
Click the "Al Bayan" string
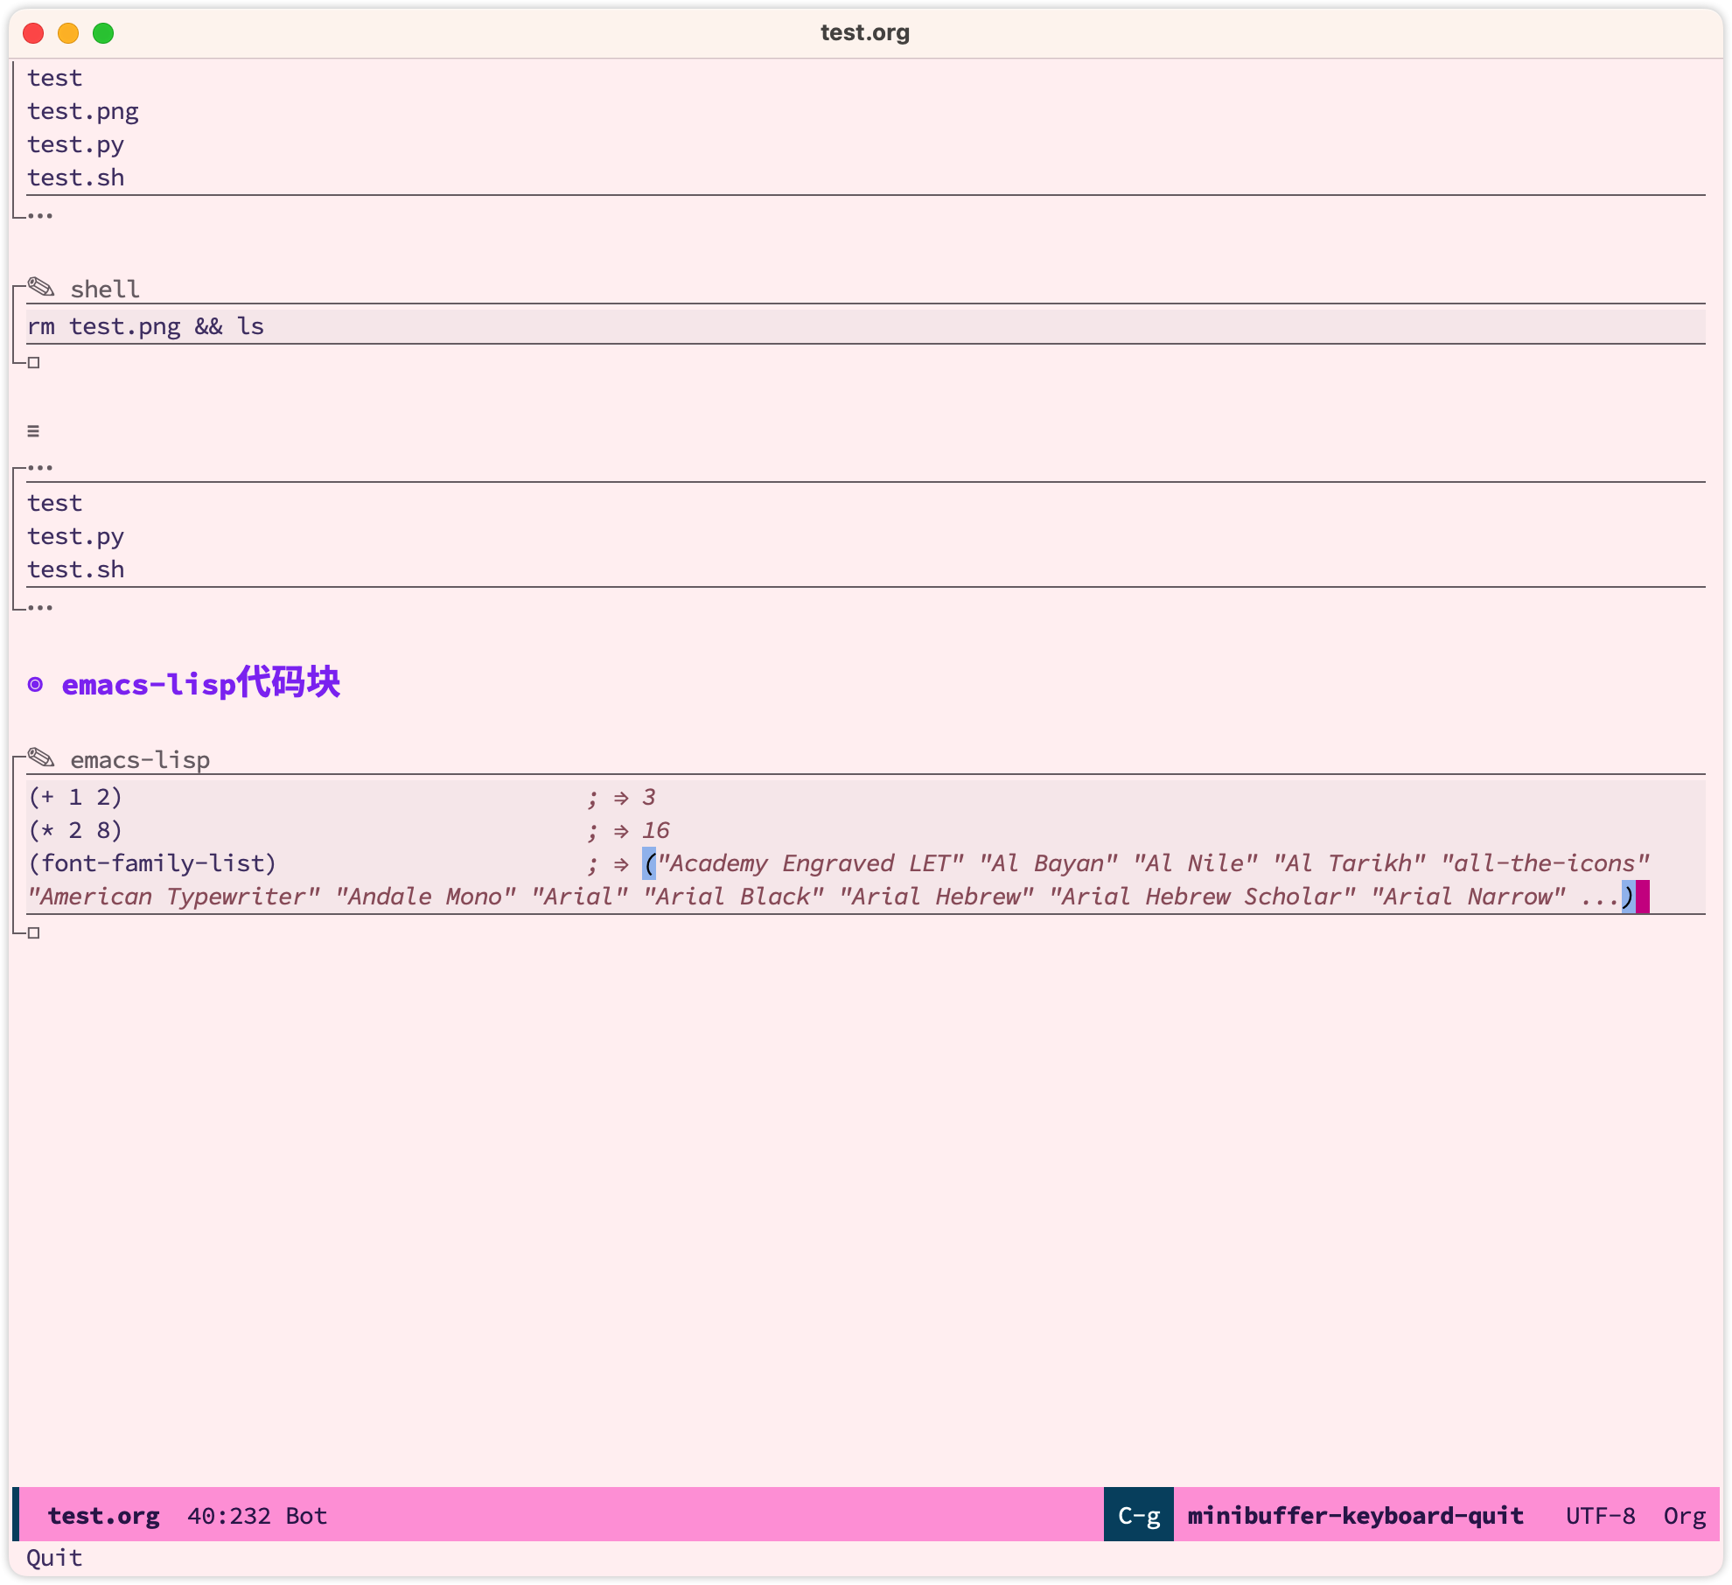pos(1048,863)
